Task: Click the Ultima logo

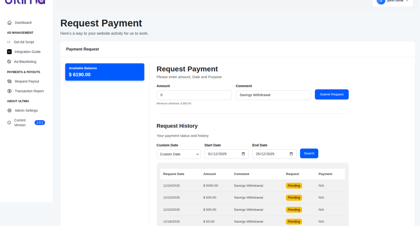Action: pos(25,2)
